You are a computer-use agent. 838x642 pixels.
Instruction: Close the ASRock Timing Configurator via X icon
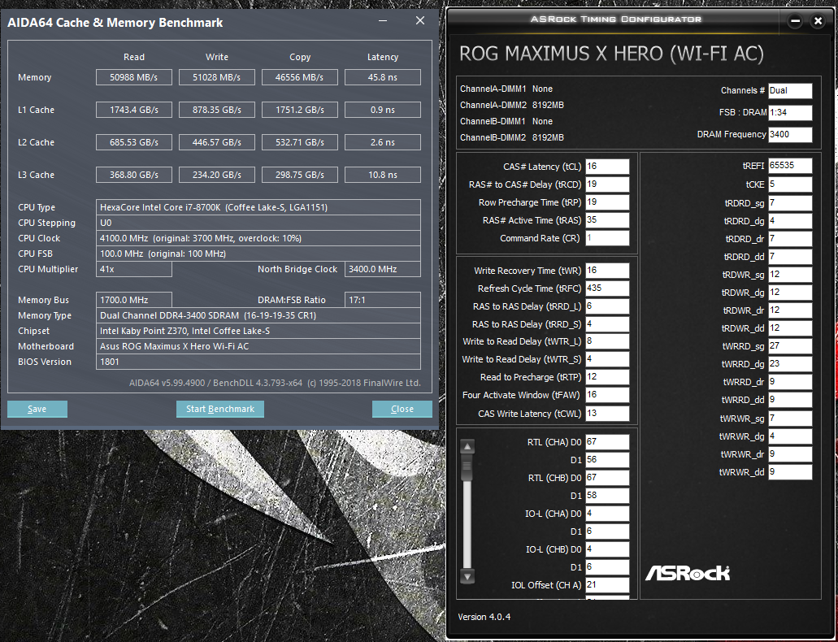click(x=818, y=21)
